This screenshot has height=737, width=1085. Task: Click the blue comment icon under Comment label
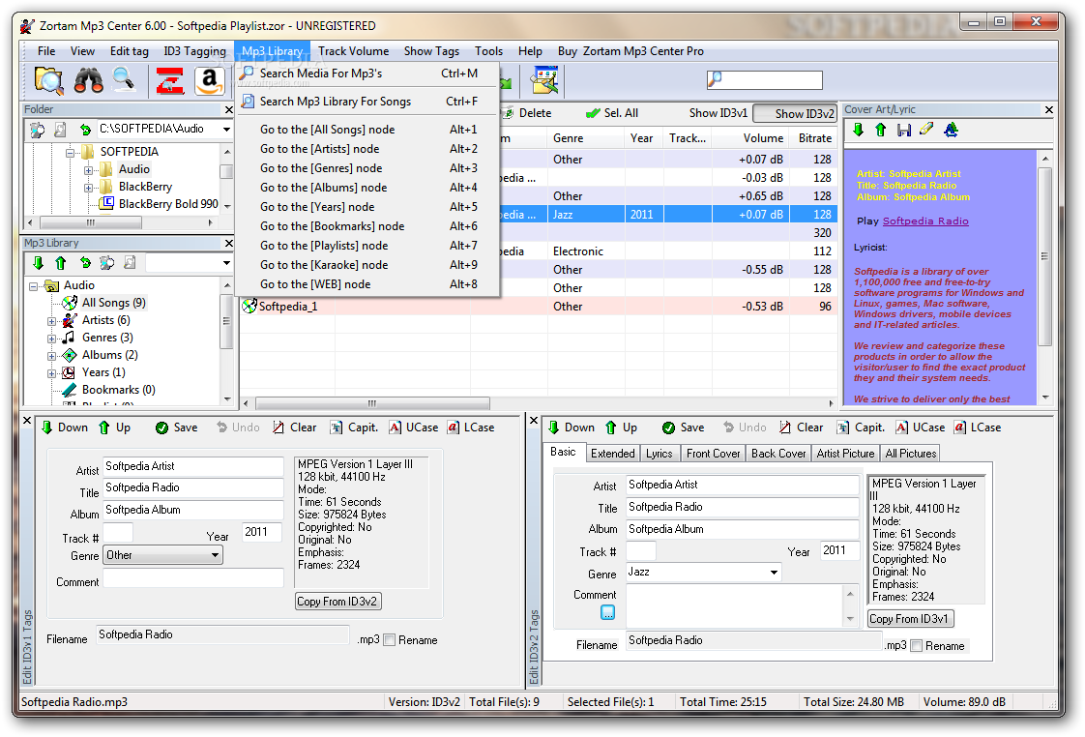607,612
